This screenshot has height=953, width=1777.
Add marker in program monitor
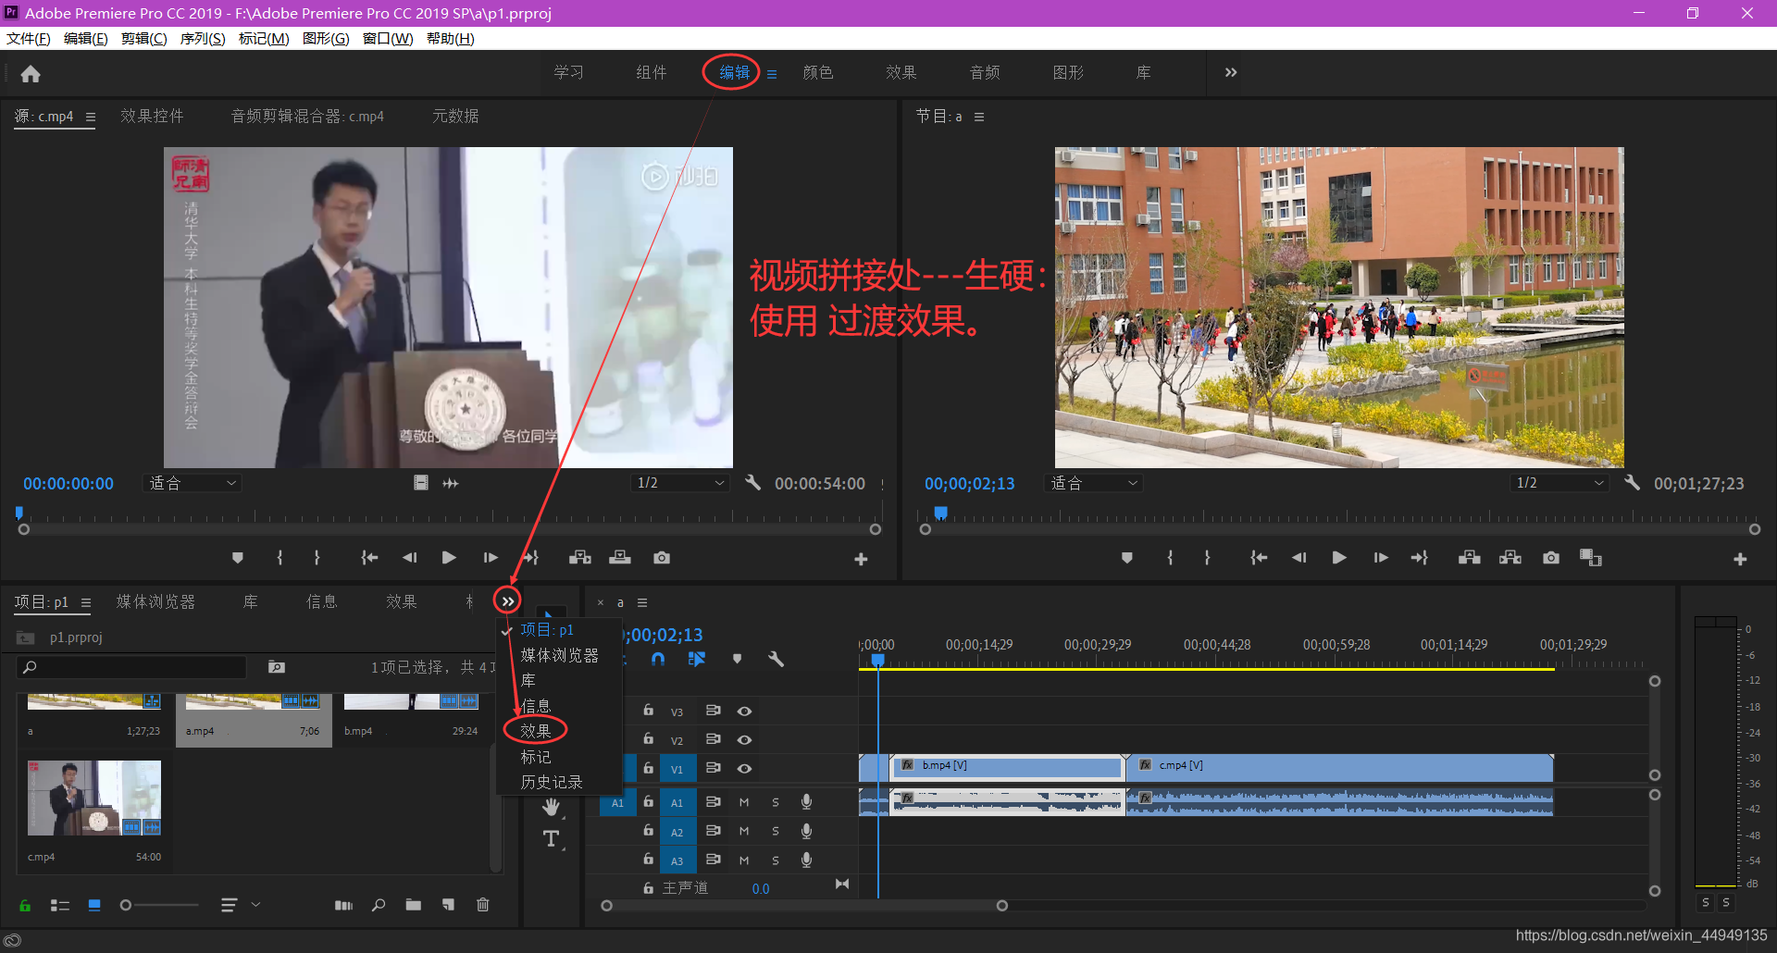pyautogui.click(x=1126, y=558)
